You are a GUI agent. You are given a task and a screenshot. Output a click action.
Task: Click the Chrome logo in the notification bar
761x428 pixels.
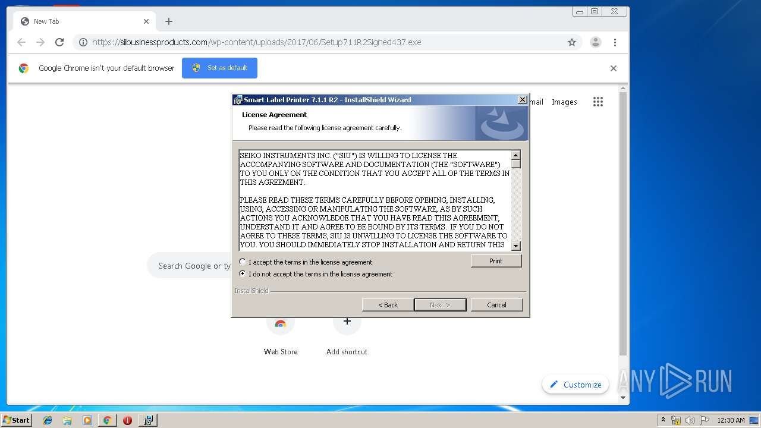click(24, 68)
